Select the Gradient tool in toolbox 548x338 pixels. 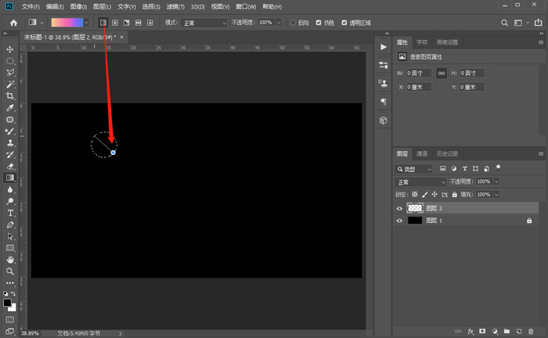tap(10, 178)
